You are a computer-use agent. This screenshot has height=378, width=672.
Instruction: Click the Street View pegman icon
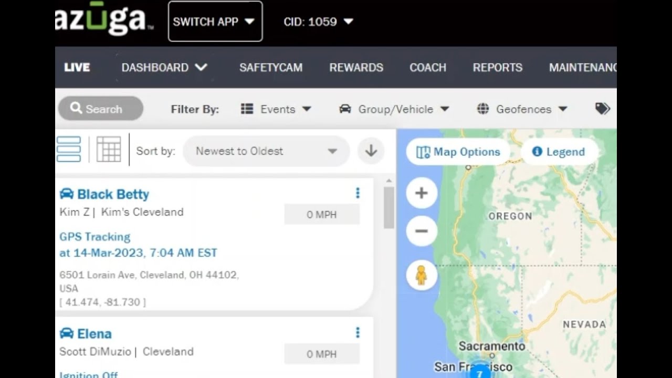(x=422, y=275)
